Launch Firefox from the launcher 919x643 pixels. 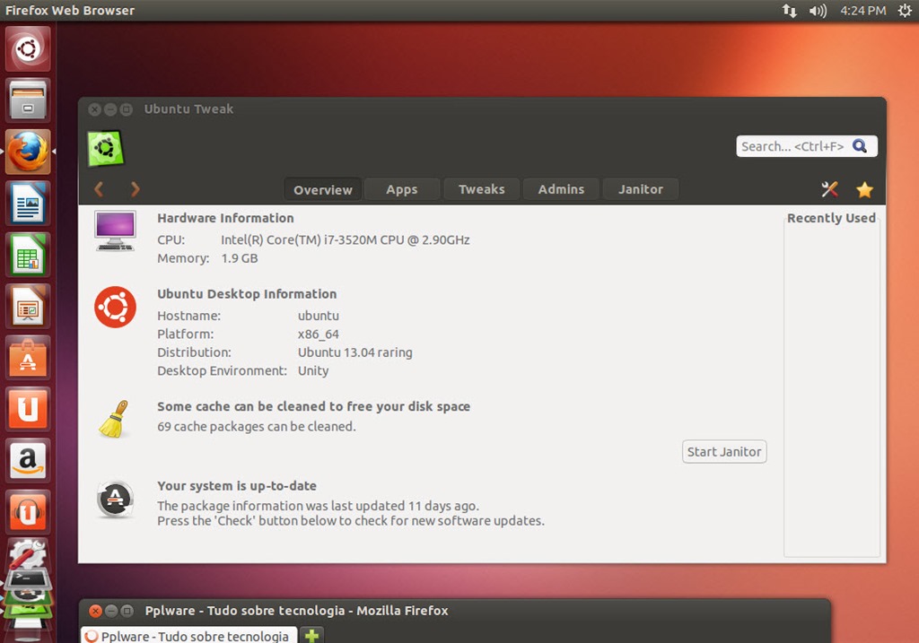(28, 152)
